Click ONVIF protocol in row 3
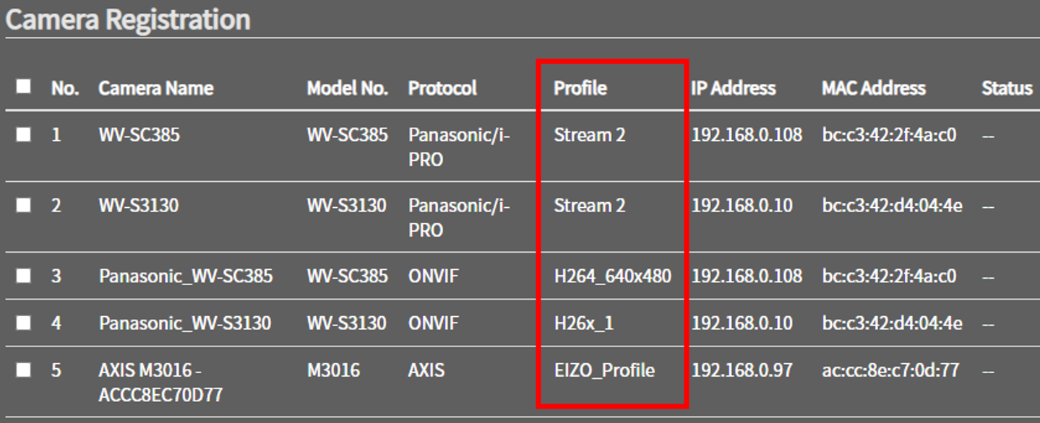The width and height of the screenshot is (1040, 423). coord(433,276)
